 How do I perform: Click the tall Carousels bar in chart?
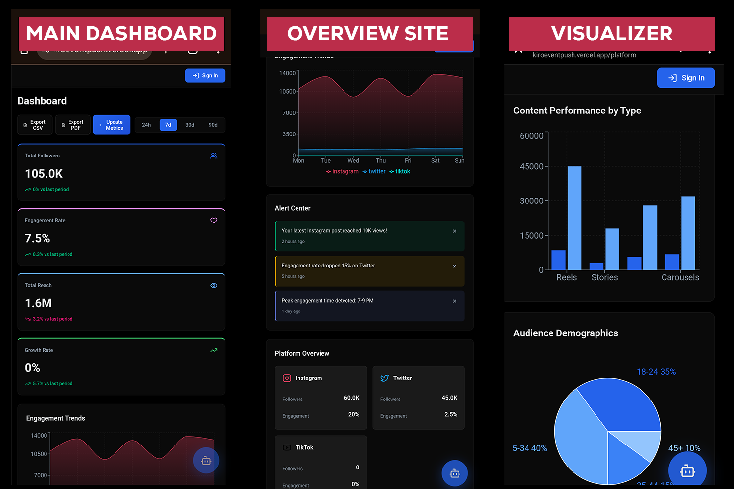click(x=688, y=233)
